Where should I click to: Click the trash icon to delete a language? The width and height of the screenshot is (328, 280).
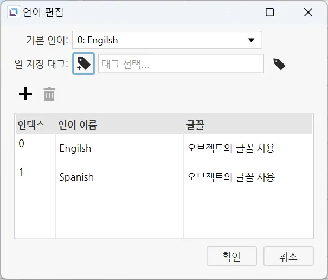click(49, 94)
